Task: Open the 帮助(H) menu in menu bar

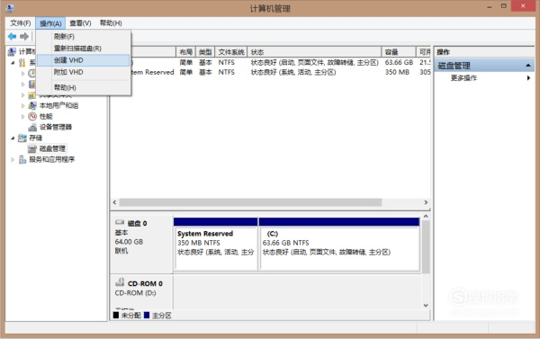Action: point(111,23)
